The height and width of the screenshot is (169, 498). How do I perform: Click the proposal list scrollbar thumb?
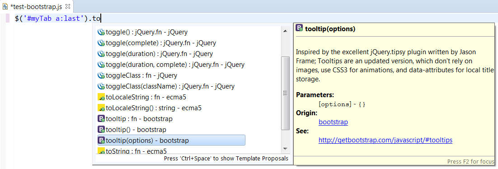pos(285,93)
